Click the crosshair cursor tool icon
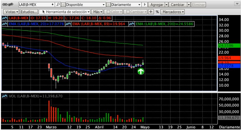Image resolution: width=241 pixels, height=130 pixels. (151, 12)
